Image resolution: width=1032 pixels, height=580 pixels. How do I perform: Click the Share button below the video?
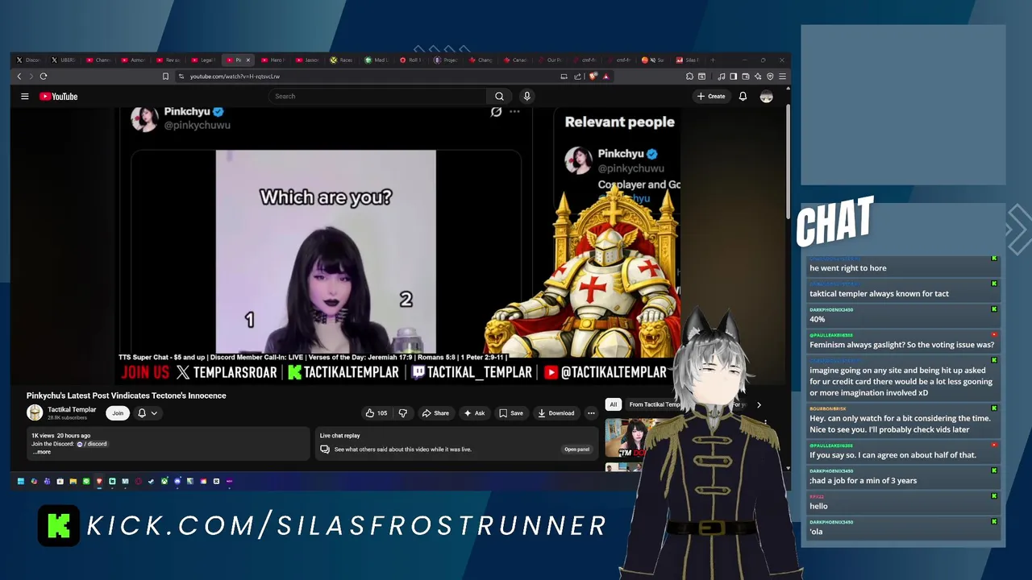(435, 413)
